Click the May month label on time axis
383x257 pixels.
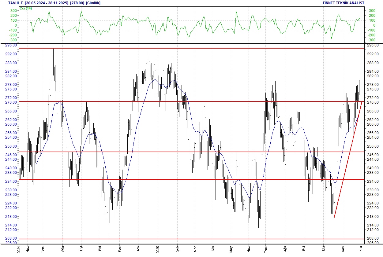(231, 249)
